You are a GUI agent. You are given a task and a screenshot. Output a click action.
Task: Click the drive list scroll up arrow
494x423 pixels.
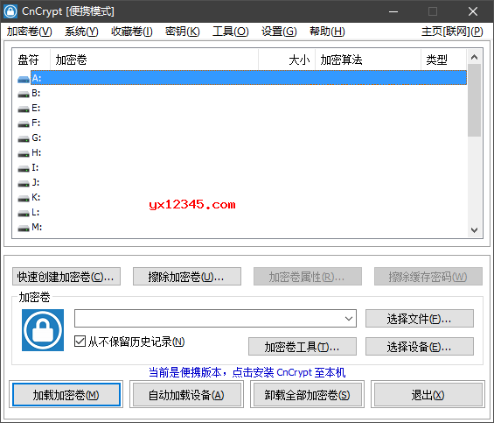click(x=474, y=57)
